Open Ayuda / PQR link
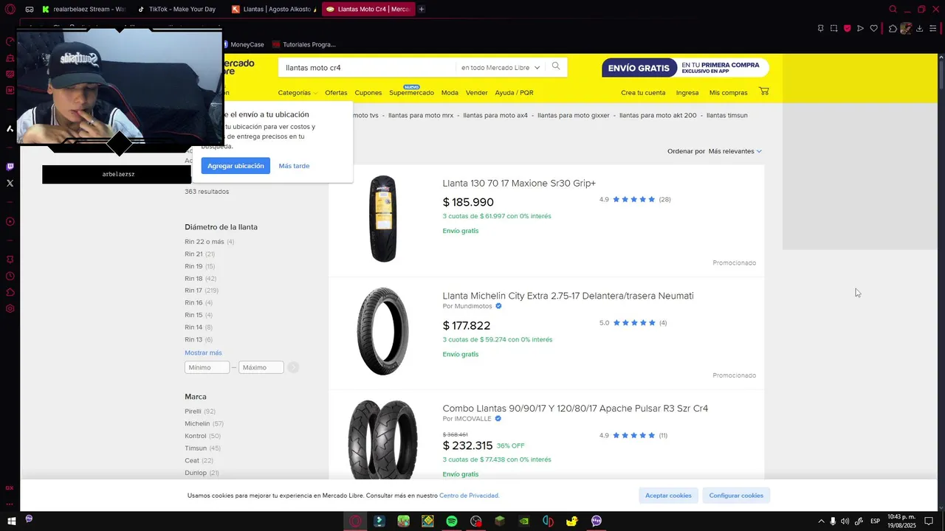The width and height of the screenshot is (945, 531). (x=514, y=93)
